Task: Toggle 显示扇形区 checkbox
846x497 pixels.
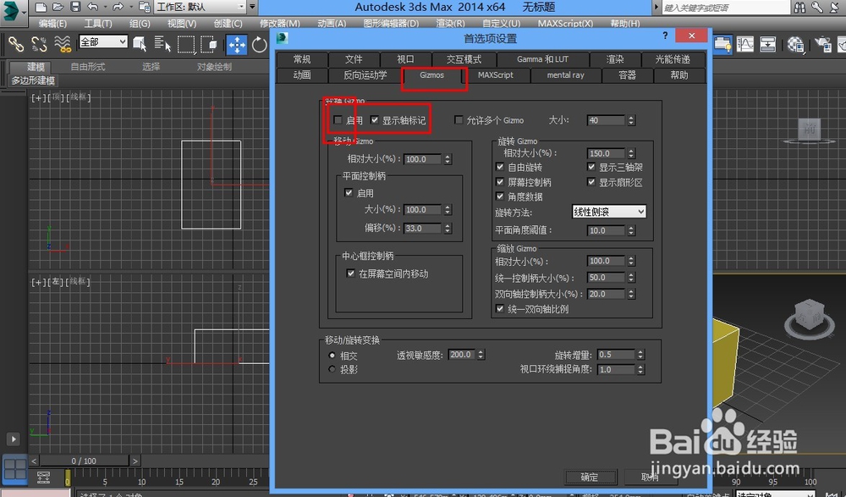Action: [x=591, y=182]
